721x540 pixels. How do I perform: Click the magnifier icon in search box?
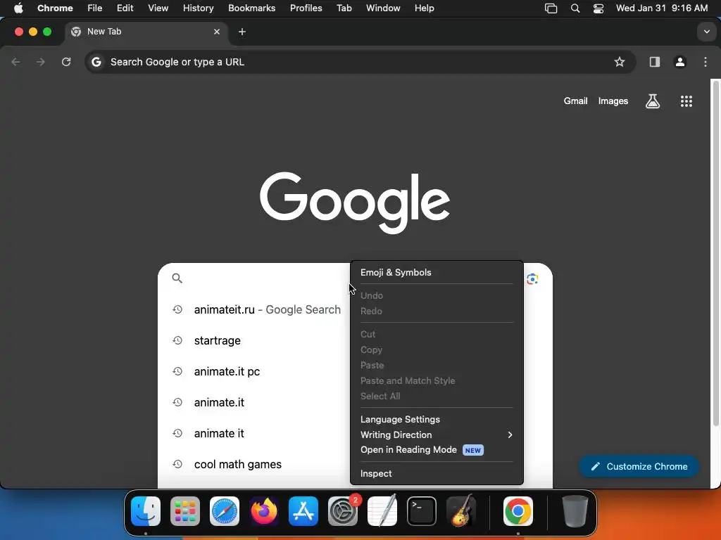pos(177,278)
